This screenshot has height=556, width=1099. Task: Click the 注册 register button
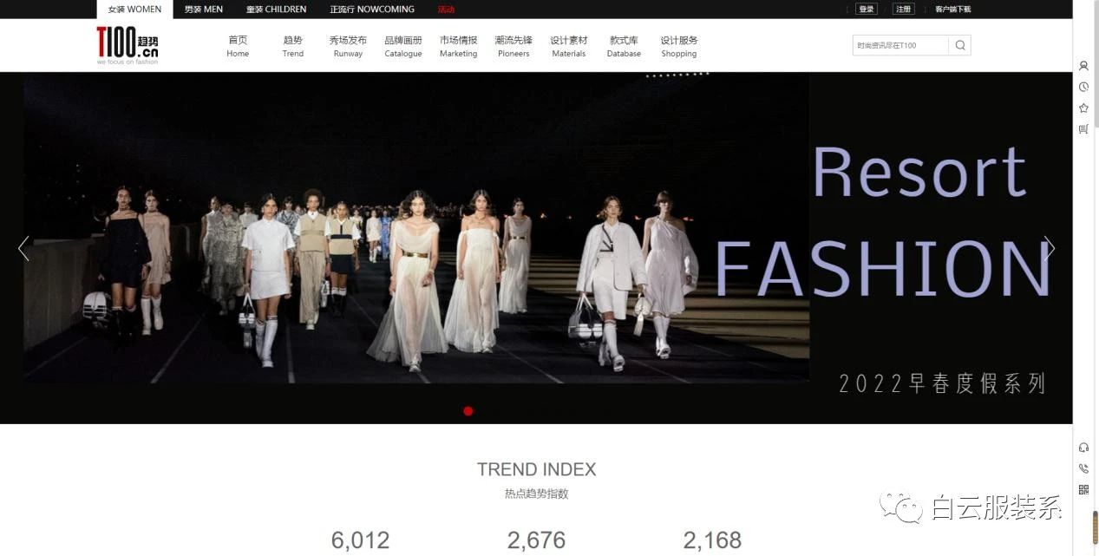click(x=904, y=10)
